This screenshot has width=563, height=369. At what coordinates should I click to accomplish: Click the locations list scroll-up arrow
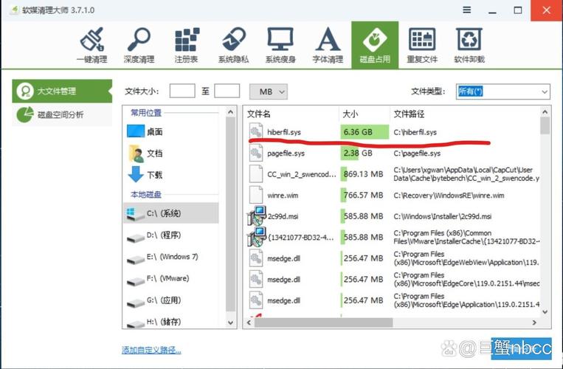tap(230, 112)
